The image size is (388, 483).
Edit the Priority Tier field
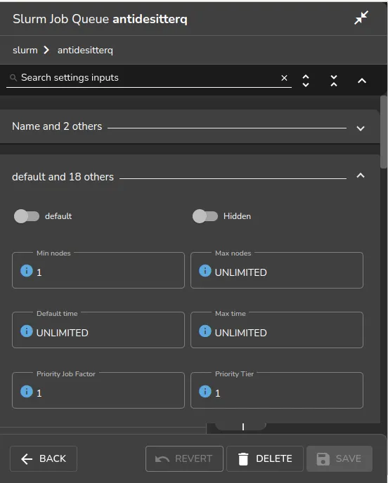tap(277, 390)
